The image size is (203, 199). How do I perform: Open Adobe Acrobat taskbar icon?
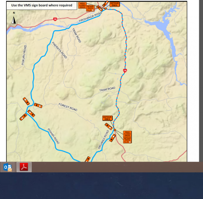pyautogui.click(x=24, y=167)
